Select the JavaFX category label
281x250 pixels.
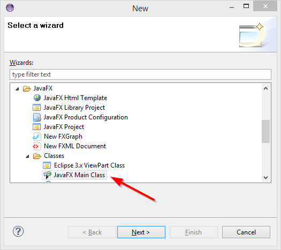pos(43,88)
